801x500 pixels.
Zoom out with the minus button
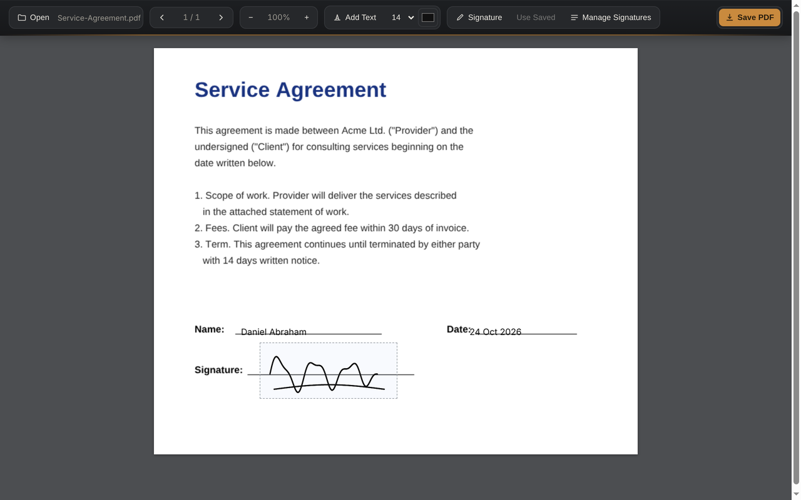click(251, 17)
